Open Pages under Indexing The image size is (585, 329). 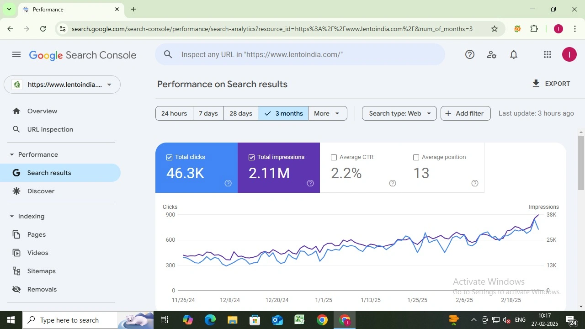[x=60, y=234]
